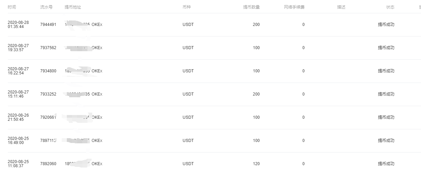Click the 提币数量 column header
The image size is (421, 173).
252,7
